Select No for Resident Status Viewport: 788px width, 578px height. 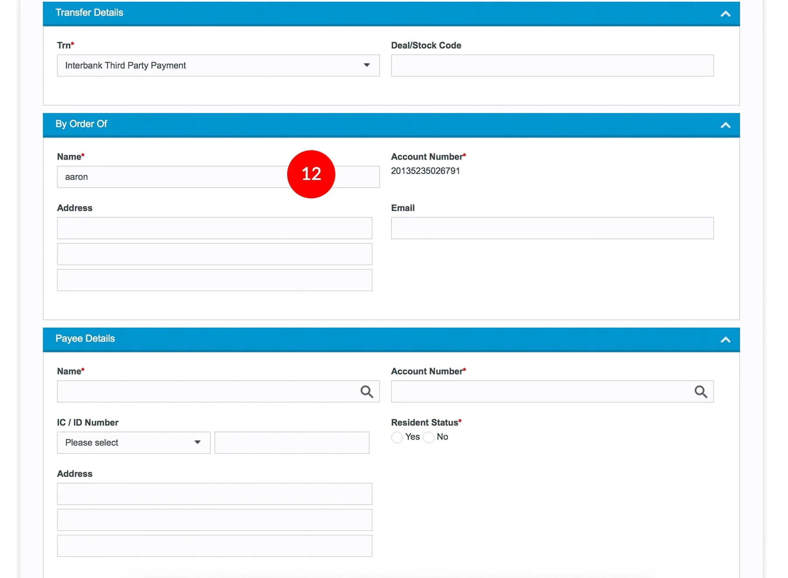point(429,437)
